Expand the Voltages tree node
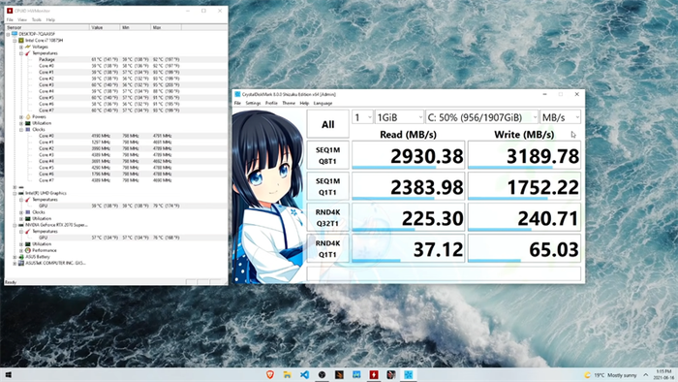Screen dimensions: 678x382 21,47
